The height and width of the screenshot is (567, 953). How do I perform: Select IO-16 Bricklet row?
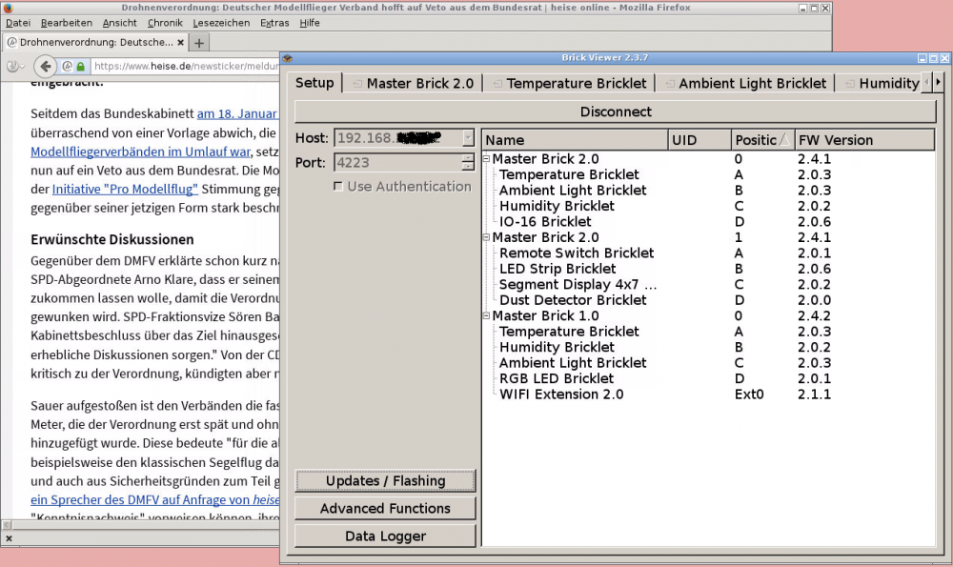(x=709, y=222)
